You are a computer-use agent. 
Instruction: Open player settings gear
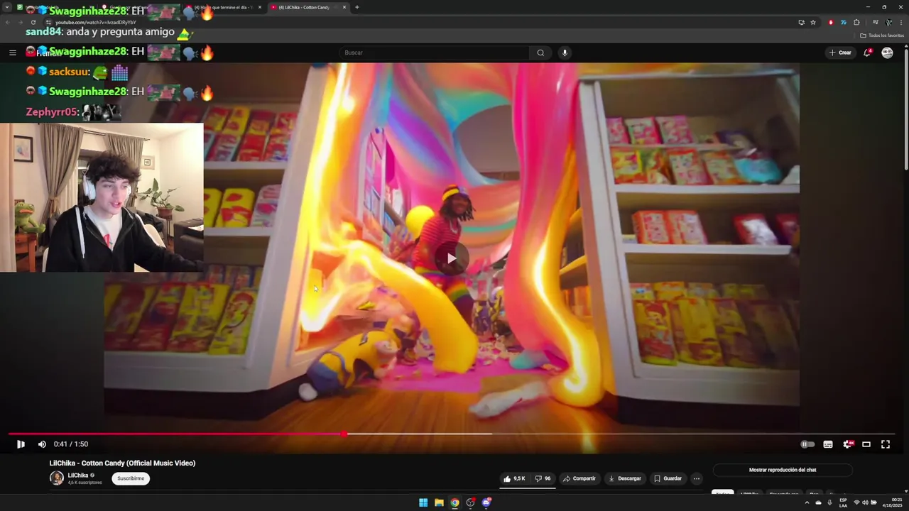[x=847, y=444]
